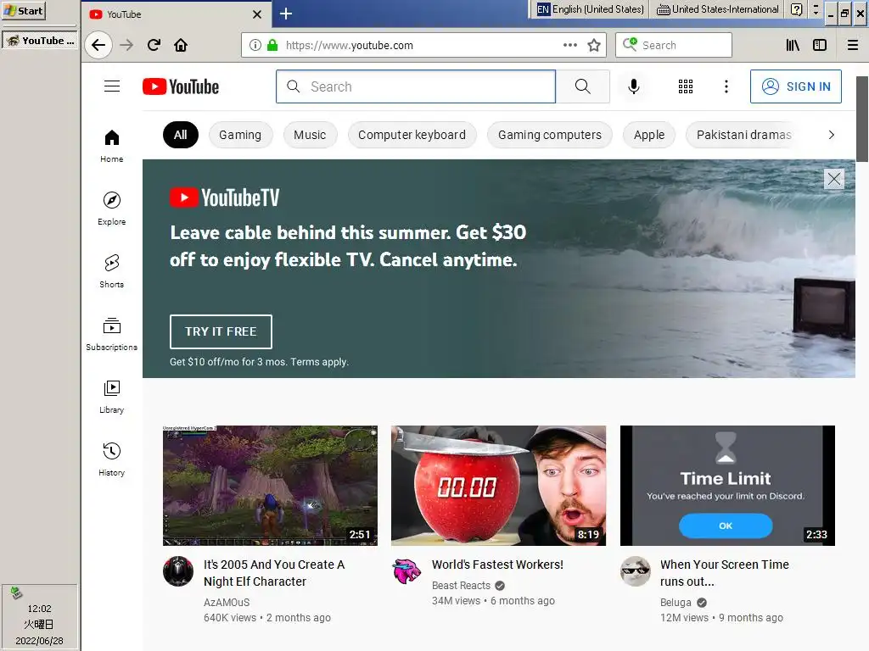Close the YouTube browser tab
The width and height of the screenshot is (869, 651).
pyautogui.click(x=257, y=14)
